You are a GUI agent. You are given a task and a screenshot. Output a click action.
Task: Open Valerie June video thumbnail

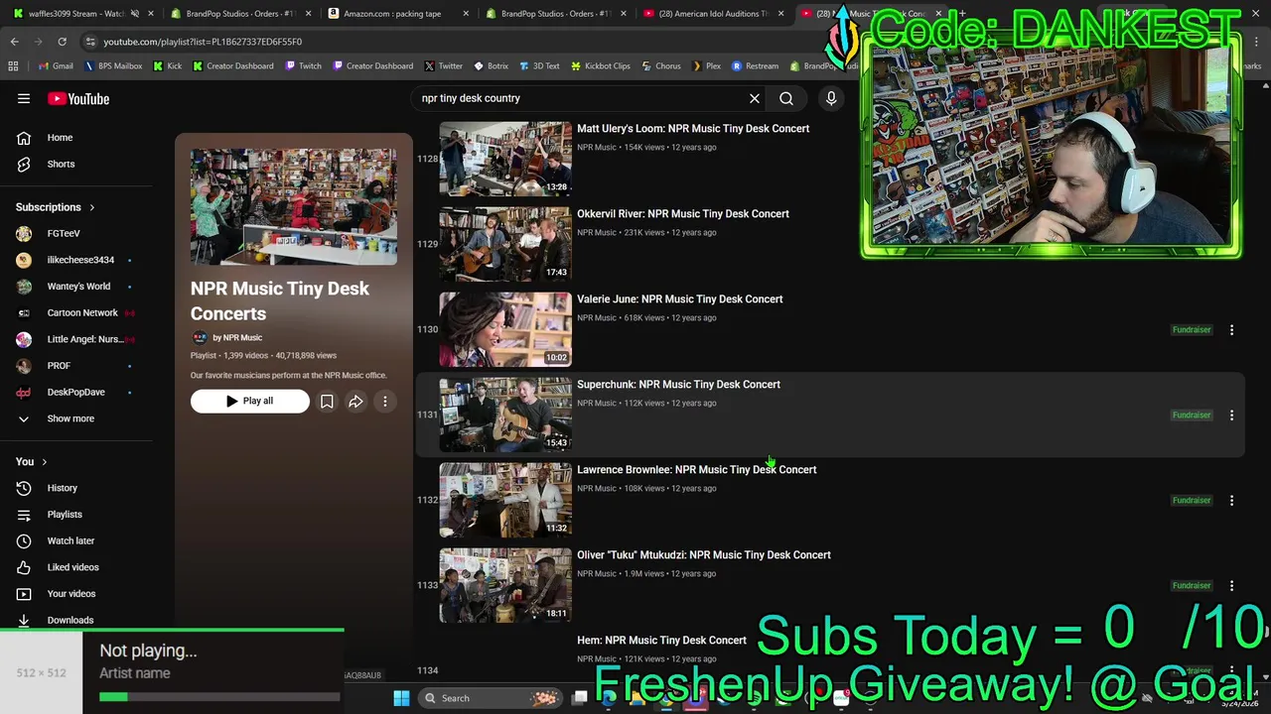click(505, 329)
